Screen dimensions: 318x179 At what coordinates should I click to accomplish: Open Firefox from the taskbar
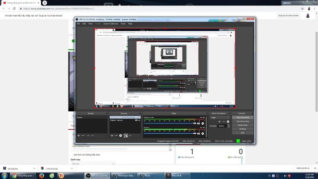click(42, 176)
